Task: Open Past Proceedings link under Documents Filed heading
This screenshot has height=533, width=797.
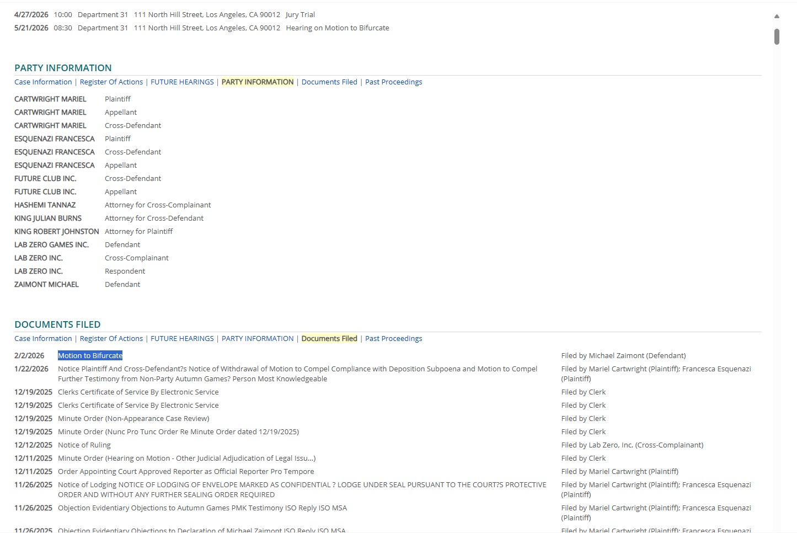Action: coord(394,339)
